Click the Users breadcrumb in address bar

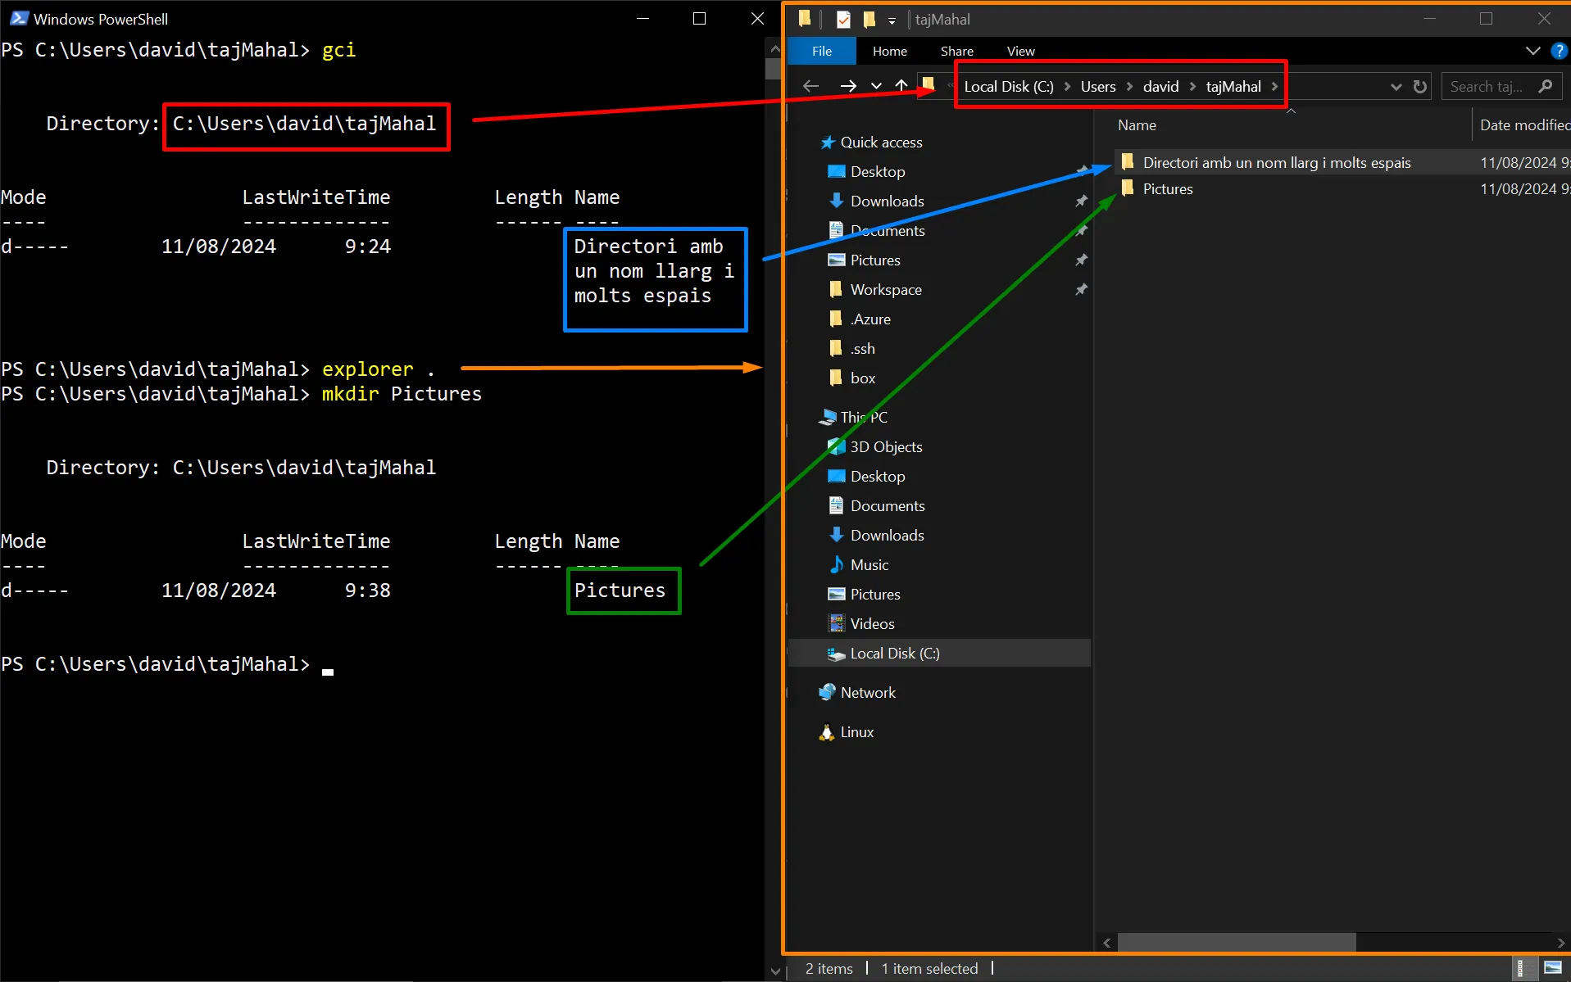(1097, 87)
